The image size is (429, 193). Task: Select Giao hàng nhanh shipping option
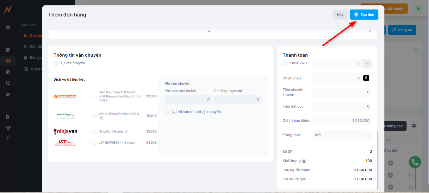94,96
